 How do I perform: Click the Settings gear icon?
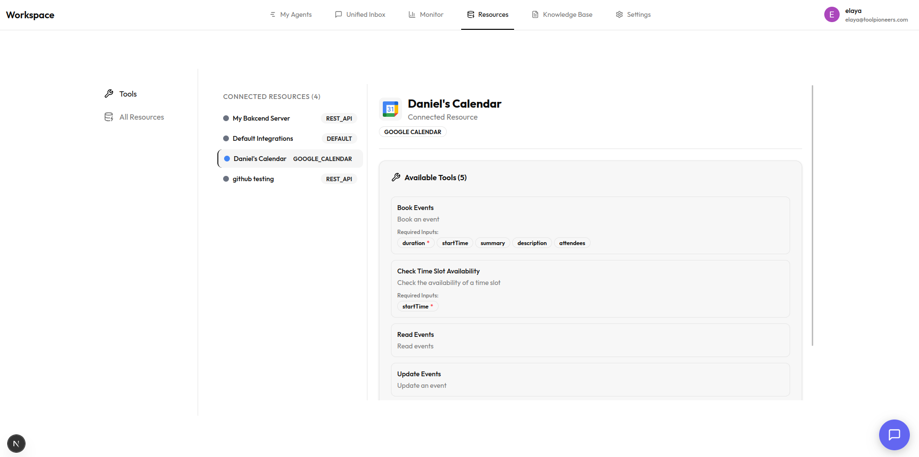pyautogui.click(x=619, y=14)
